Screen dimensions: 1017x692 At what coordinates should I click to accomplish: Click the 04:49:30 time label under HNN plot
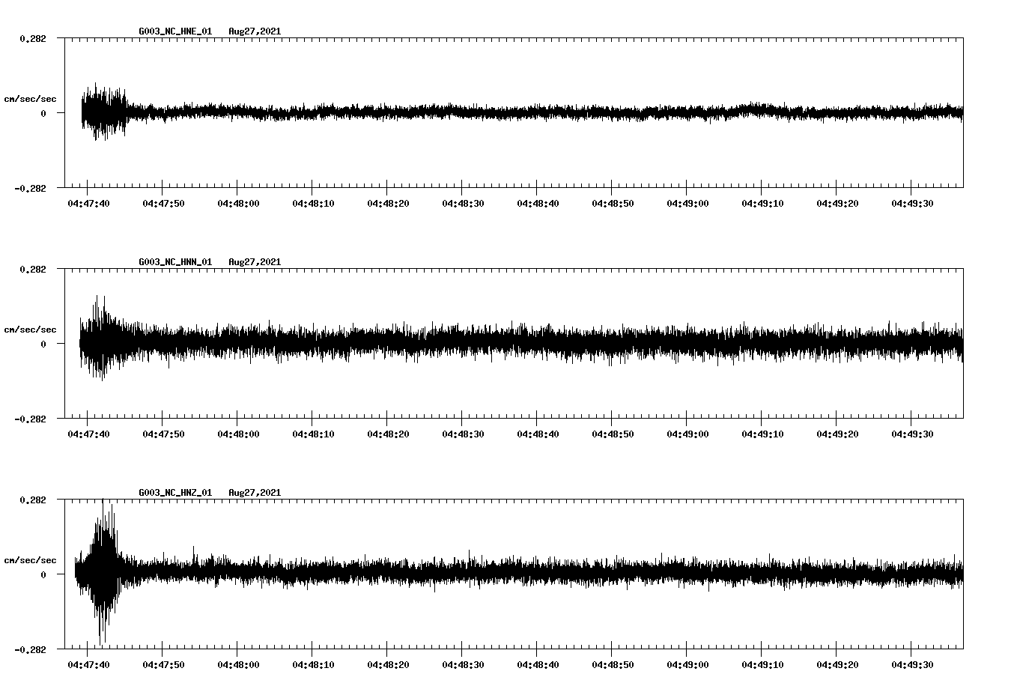912,434
